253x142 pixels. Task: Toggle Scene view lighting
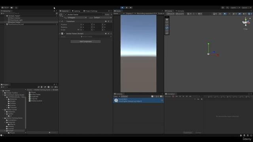pos(225,14)
